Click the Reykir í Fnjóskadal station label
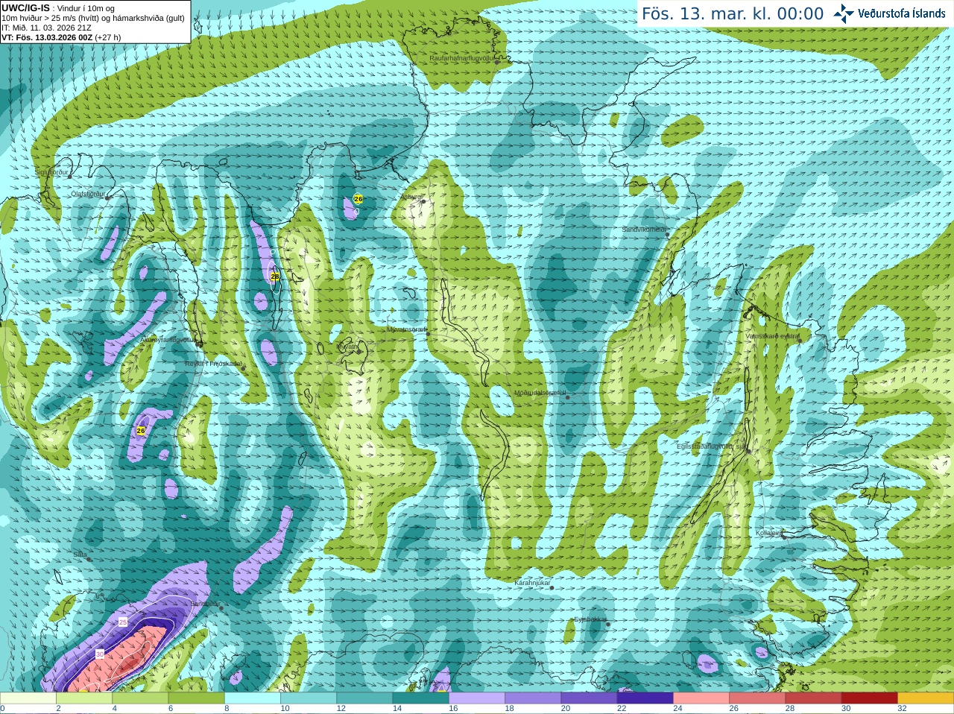 tap(213, 364)
